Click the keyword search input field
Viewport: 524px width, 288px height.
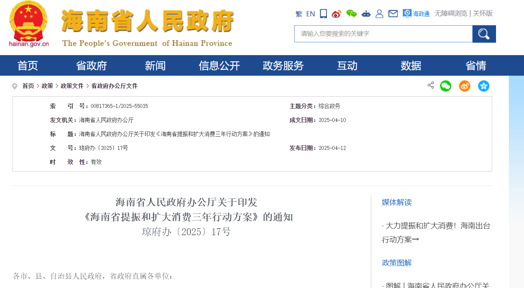[383, 34]
